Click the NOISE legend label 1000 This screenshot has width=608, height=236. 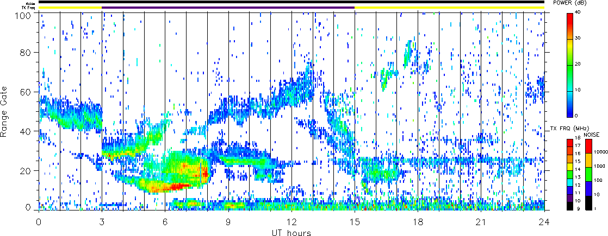click(x=599, y=167)
